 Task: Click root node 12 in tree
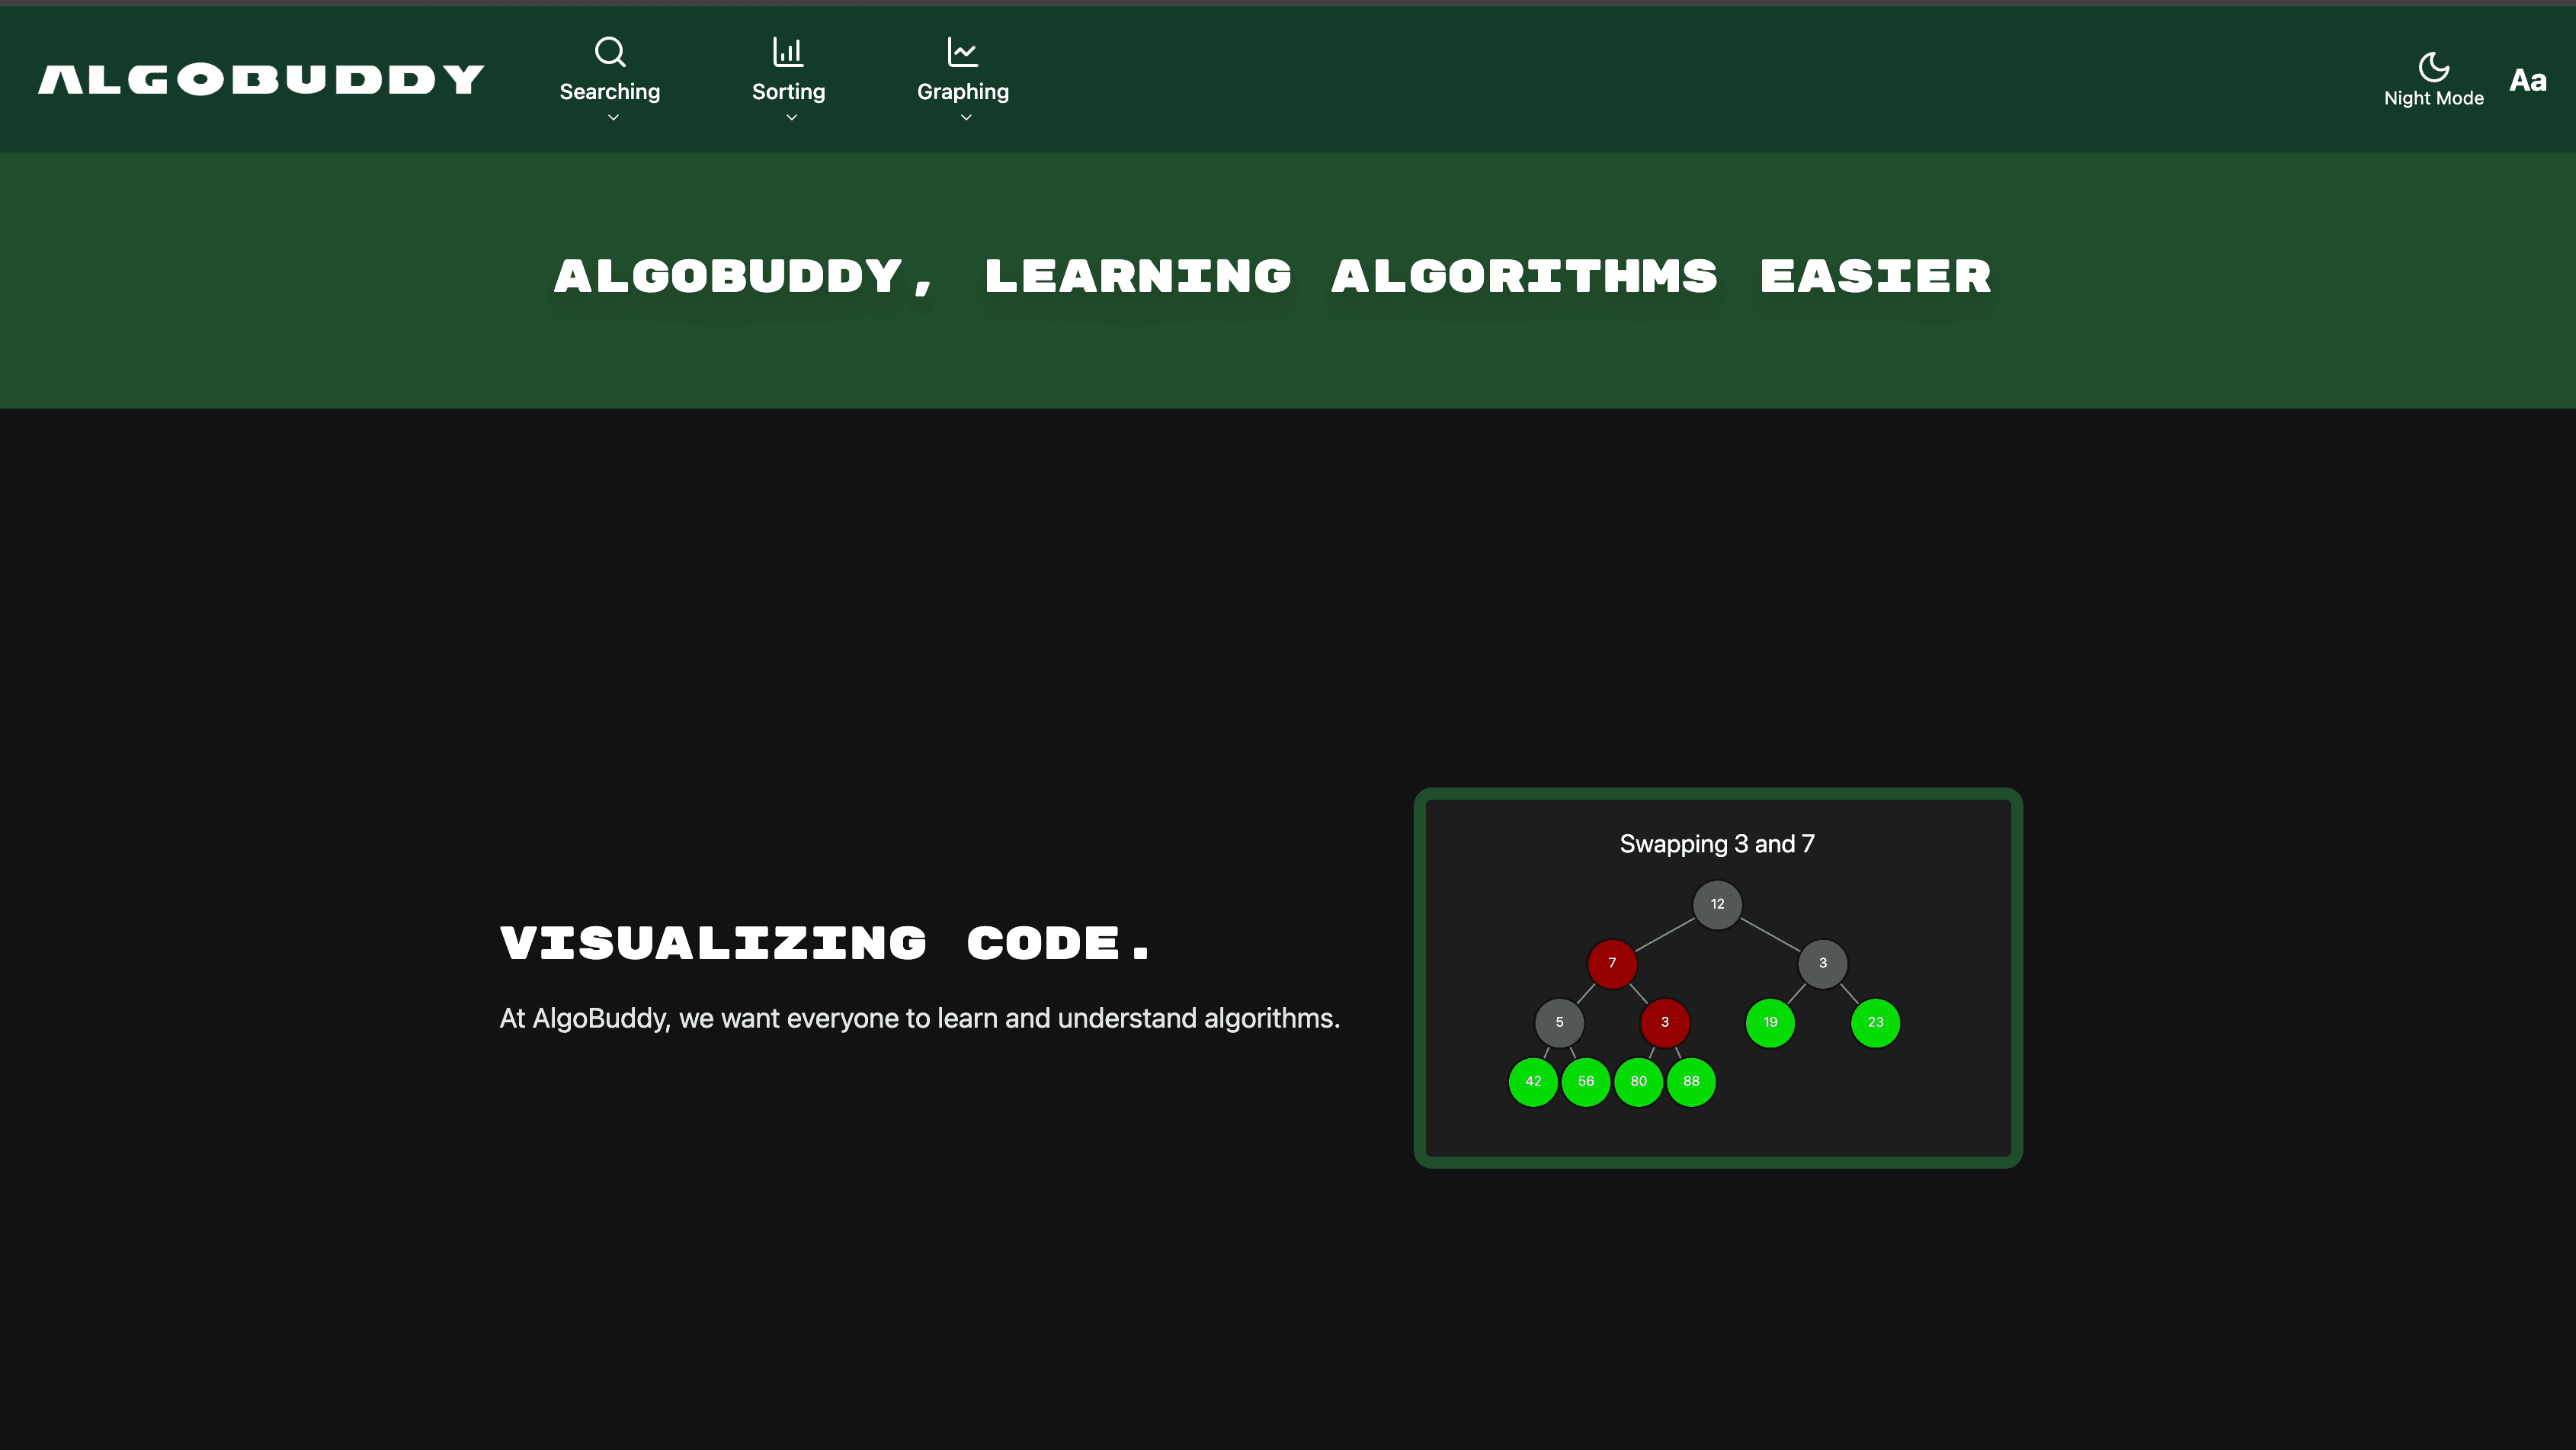click(x=1717, y=904)
